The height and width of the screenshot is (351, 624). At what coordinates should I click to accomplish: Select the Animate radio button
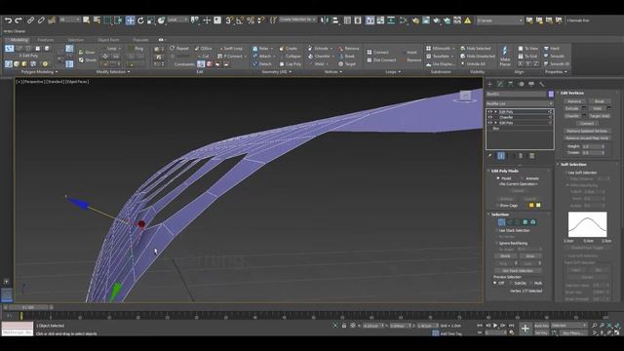[x=523, y=178]
